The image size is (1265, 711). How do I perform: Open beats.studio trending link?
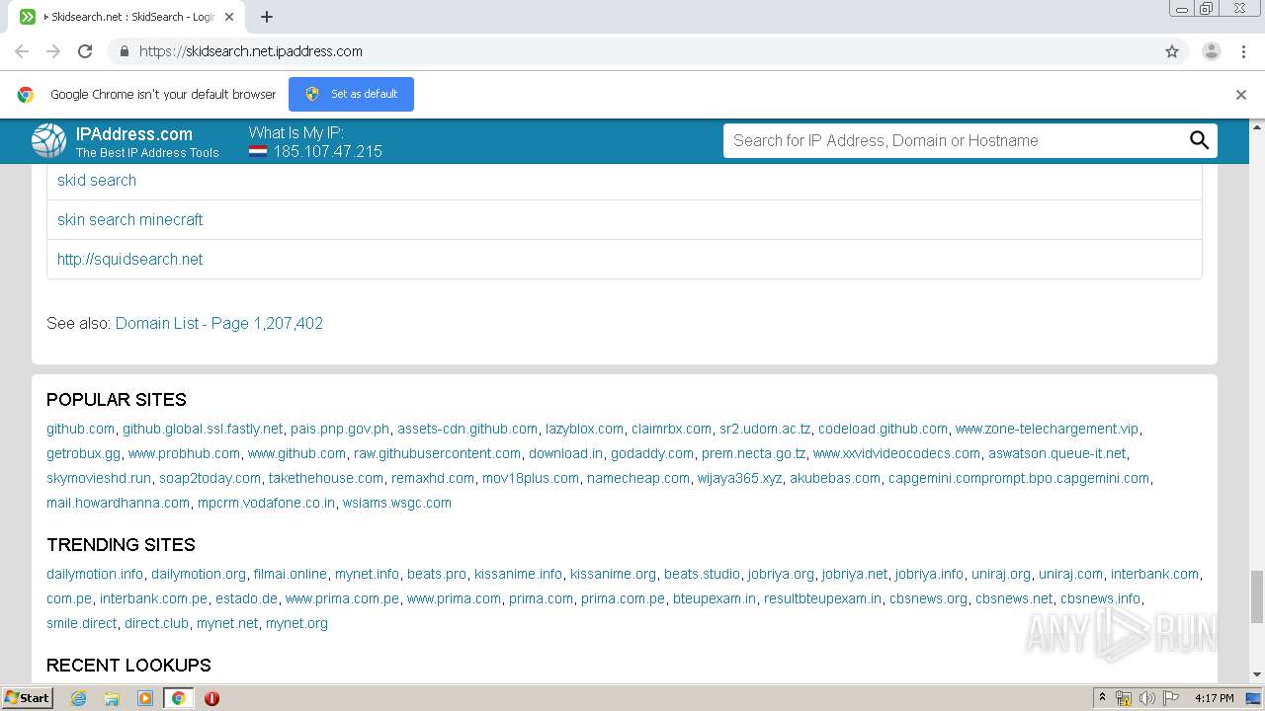[702, 574]
